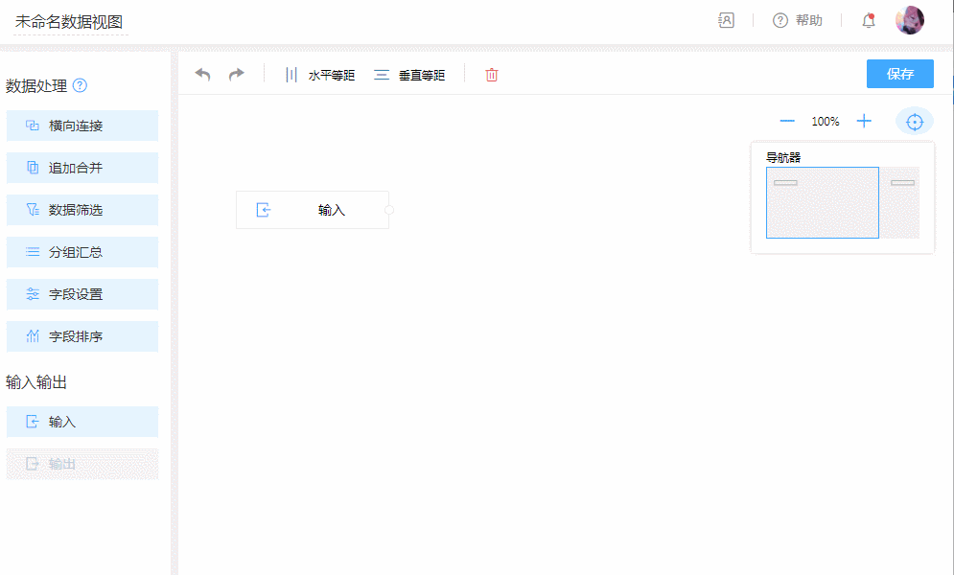This screenshot has height=575, width=954.
Task: Select the 横向连接 processing item
Action: tap(82, 126)
